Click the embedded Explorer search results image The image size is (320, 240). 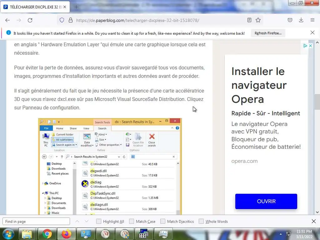pyautogui.click(x=110, y=166)
